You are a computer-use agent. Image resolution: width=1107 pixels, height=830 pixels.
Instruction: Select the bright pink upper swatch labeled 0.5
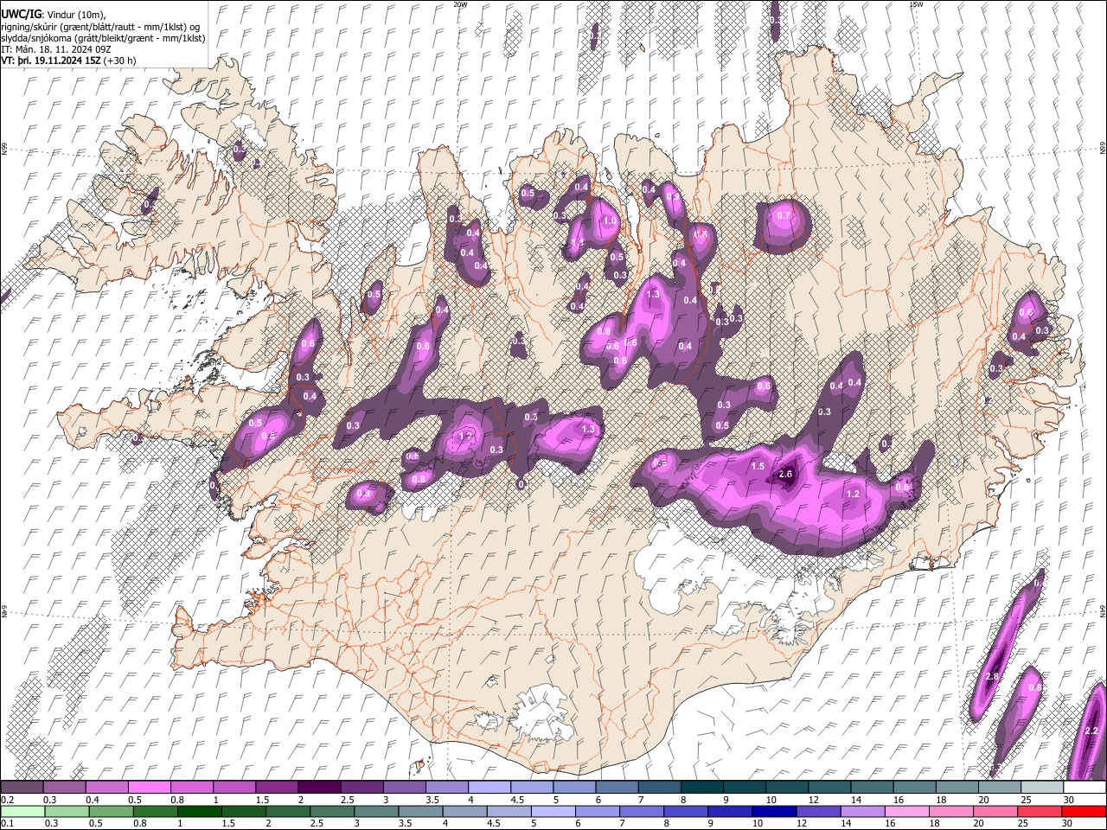[x=149, y=788]
